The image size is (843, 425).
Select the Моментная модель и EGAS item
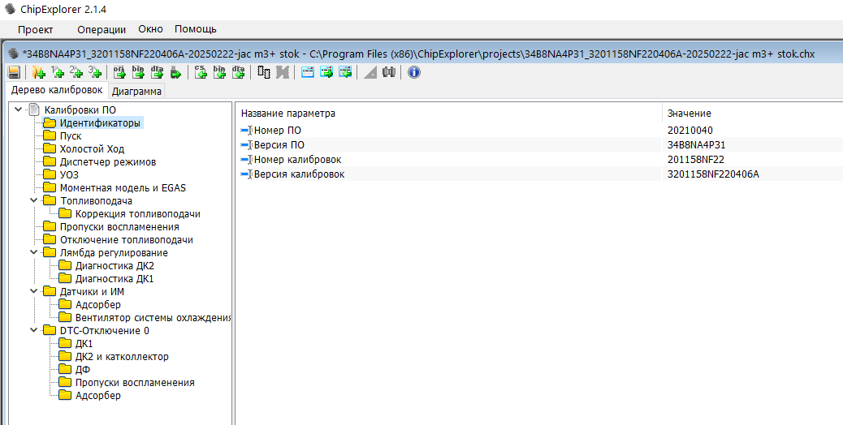(123, 187)
